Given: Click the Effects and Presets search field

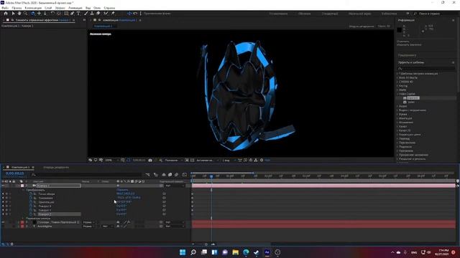Looking at the screenshot, I should pyautogui.click(x=426, y=68).
